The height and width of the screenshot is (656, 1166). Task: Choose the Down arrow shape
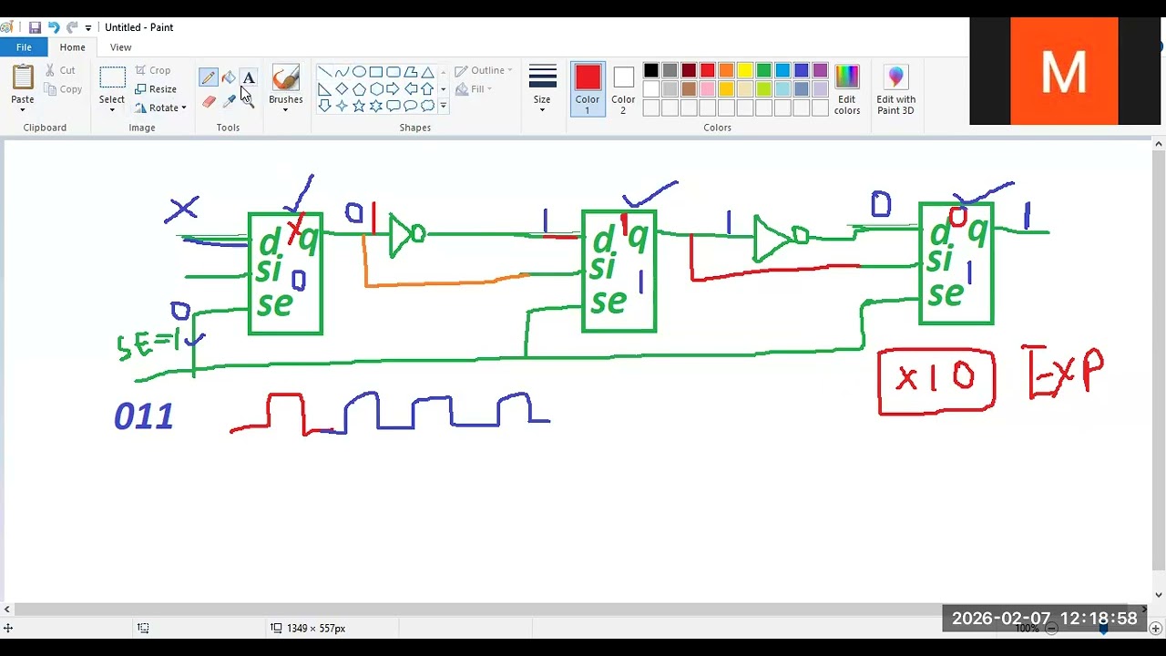[324, 106]
